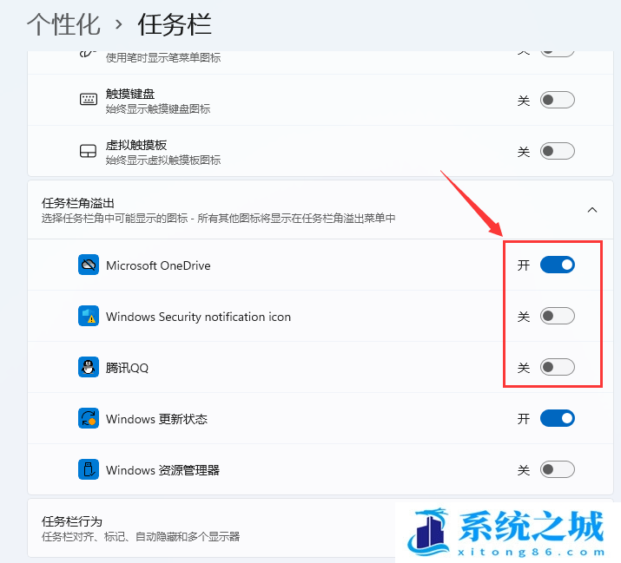
Task: Enable the 腾讯QQ toggle switch
Action: 558,367
